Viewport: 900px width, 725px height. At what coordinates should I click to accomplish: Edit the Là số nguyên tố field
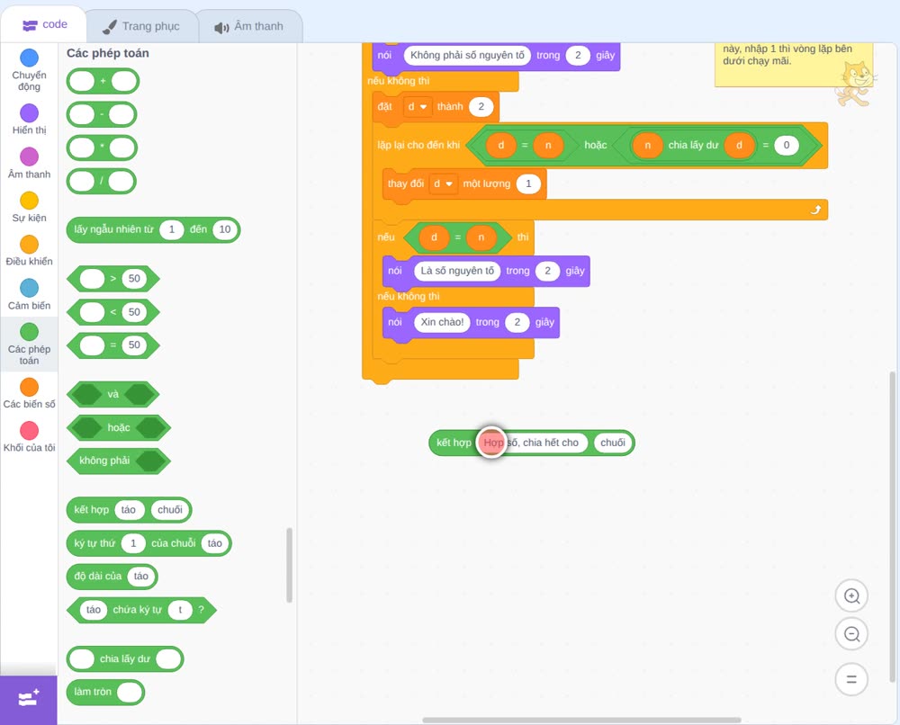click(x=457, y=271)
